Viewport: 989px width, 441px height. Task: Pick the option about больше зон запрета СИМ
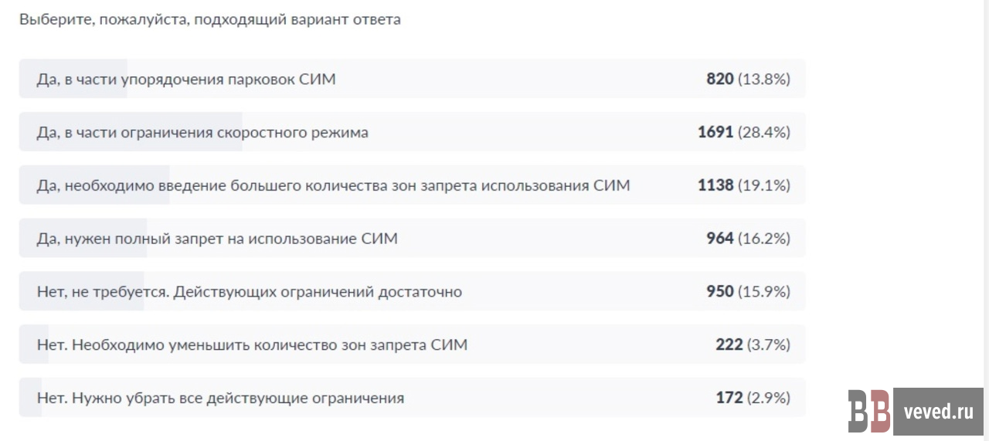pyautogui.click(x=333, y=185)
